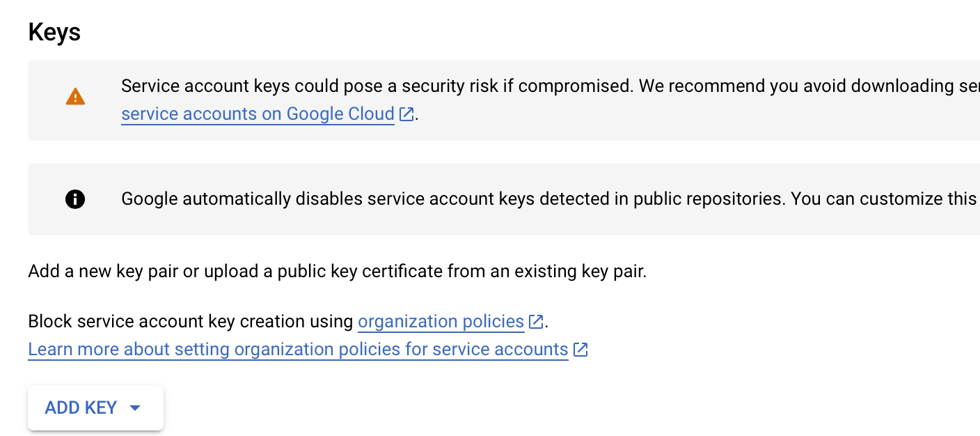Screen dimensions: 980x436
Task: Click the Learn more about organization policies link
Action: 297,349
